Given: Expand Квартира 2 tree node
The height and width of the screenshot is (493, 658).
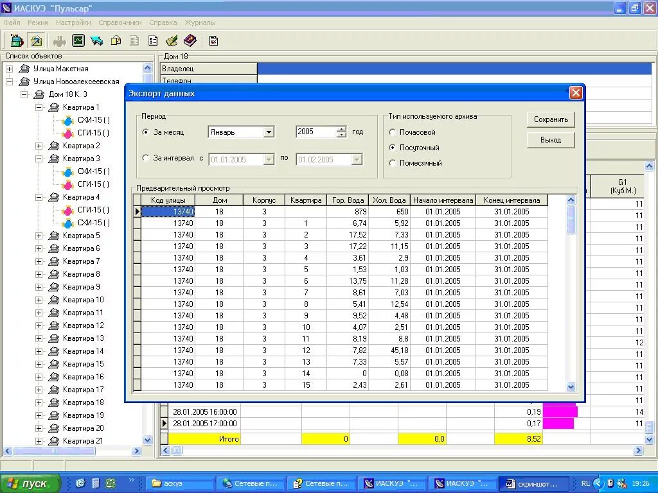Looking at the screenshot, I should point(39,146).
